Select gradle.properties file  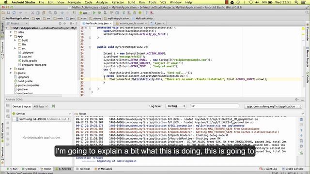tap(28, 85)
